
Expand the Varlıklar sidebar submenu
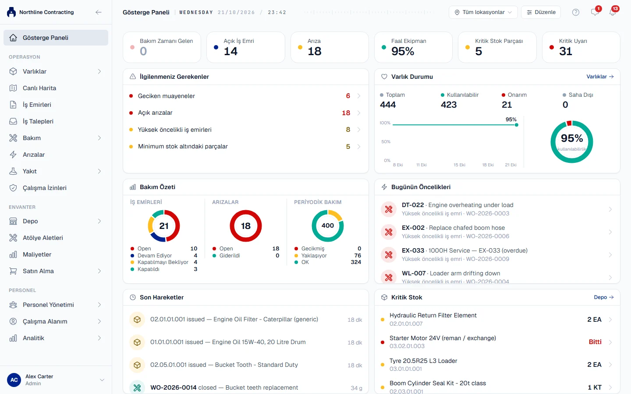click(99, 71)
